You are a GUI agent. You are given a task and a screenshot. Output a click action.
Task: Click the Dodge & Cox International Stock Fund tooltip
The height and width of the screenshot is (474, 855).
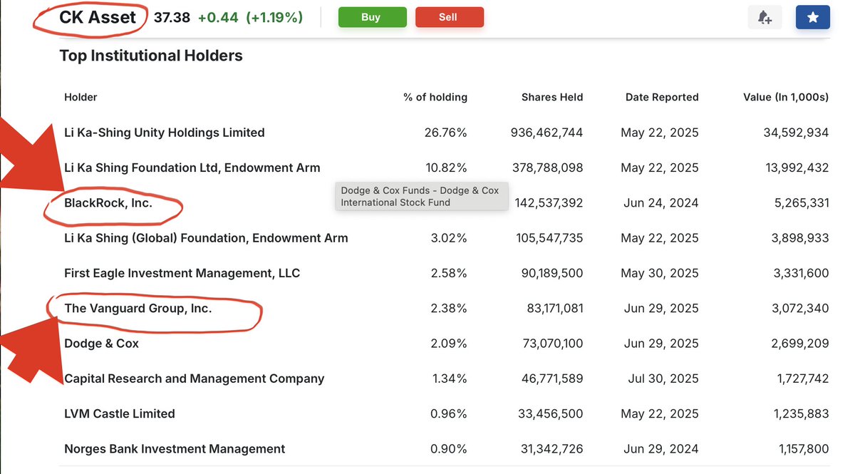pos(421,196)
